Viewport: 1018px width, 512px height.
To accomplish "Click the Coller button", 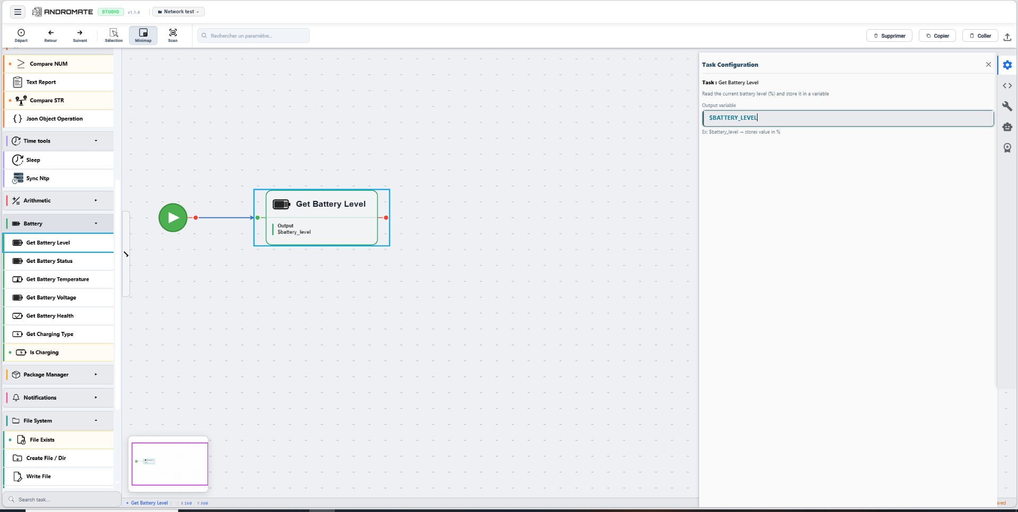I will click(x=980, y=36).
